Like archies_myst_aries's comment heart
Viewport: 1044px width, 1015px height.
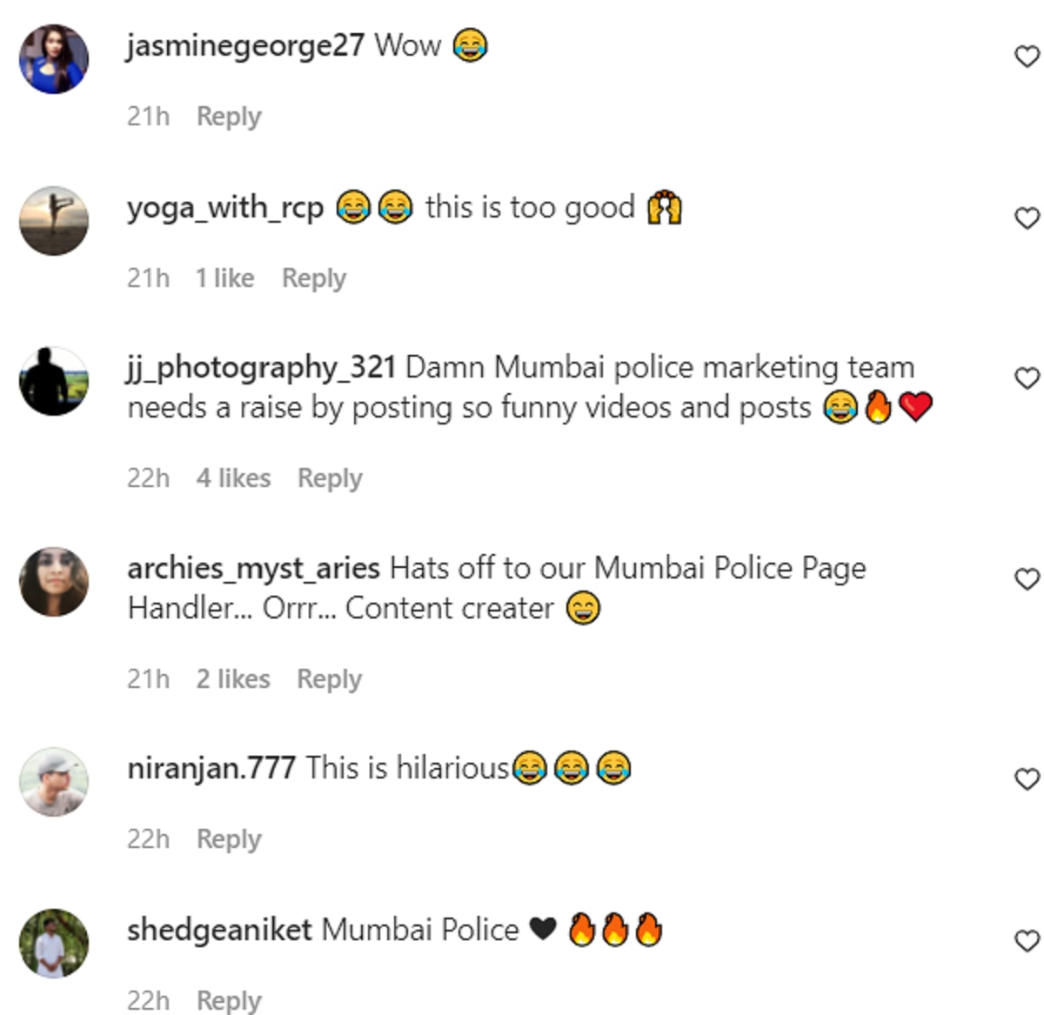pyautogui.click(x=1027, y=578)
